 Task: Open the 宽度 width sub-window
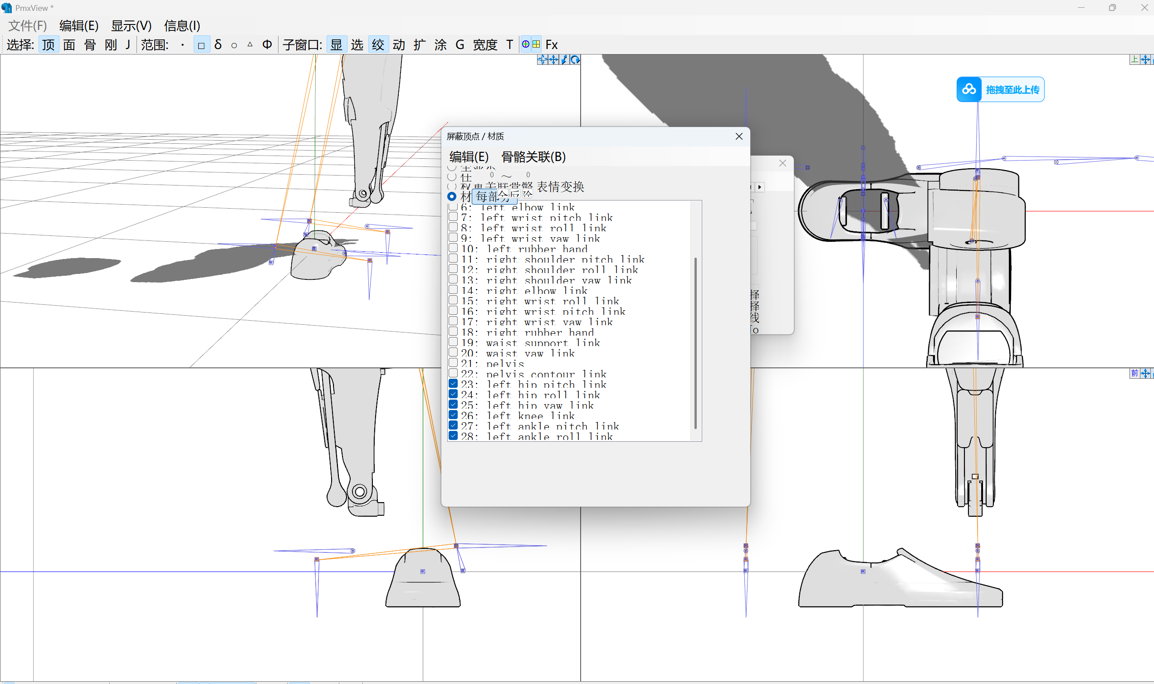485,45
